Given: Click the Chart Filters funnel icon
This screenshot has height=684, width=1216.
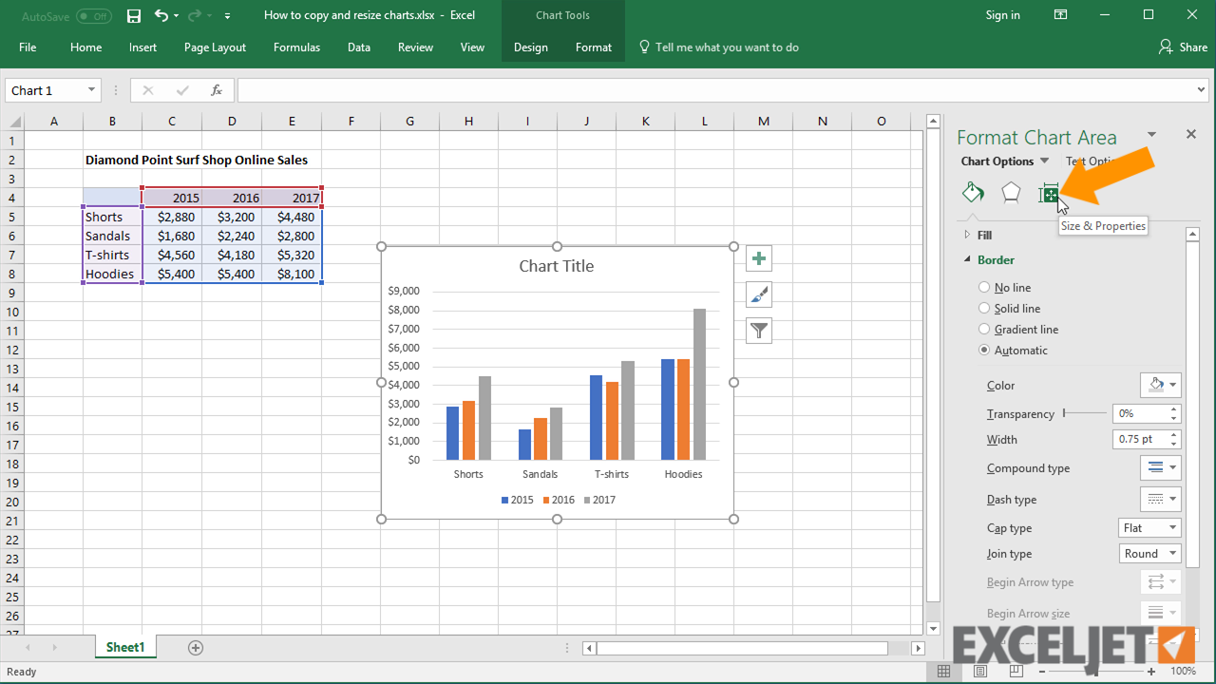Looking at the screenshot, I should pos(758,330).
